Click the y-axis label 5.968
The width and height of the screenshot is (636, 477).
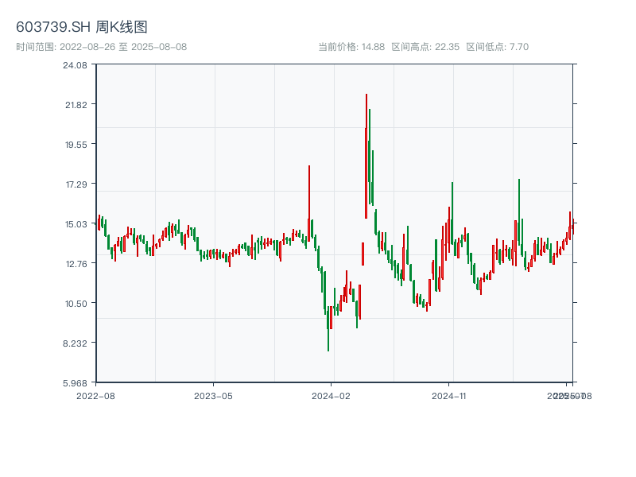75,383
